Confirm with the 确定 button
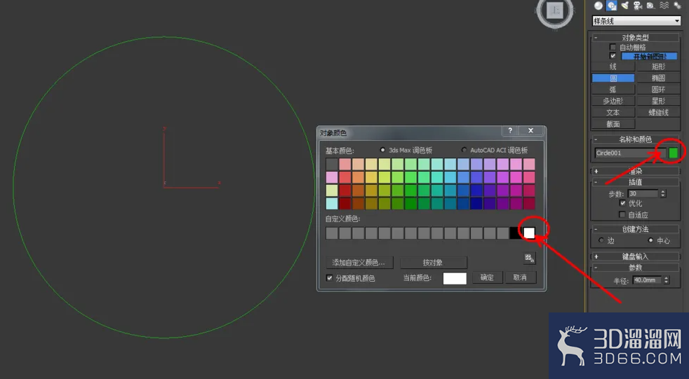The height and width of the screenshot is (379, 689). tap(488, 277)
